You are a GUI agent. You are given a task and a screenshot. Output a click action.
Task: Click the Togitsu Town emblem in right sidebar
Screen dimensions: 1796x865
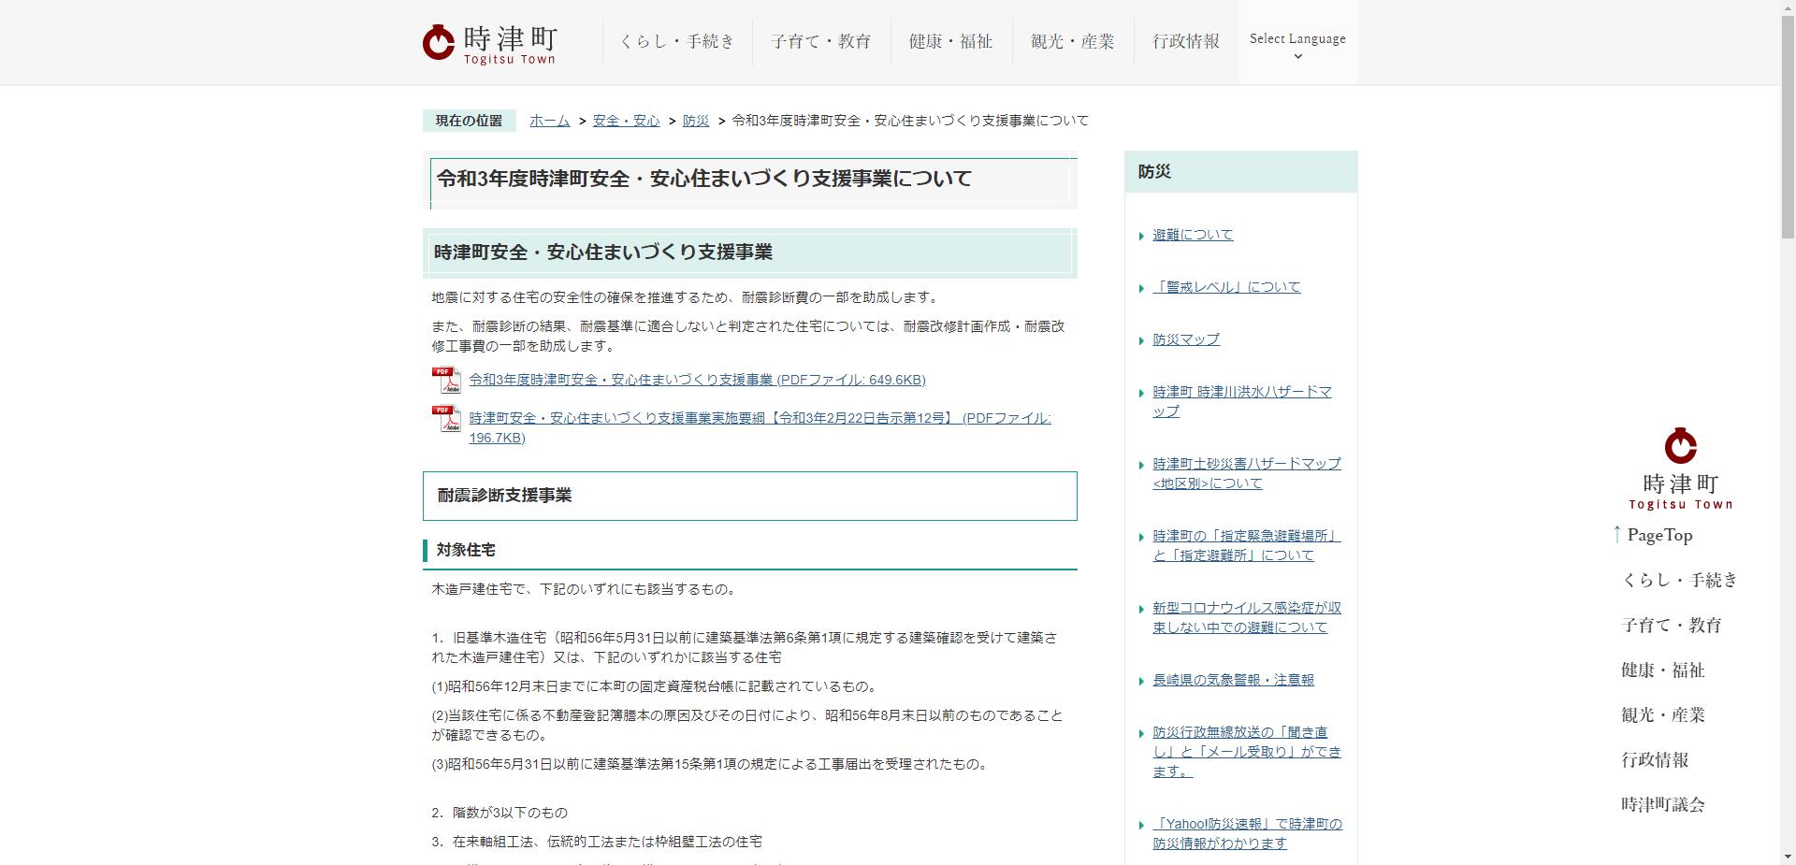click(1680, 446)
